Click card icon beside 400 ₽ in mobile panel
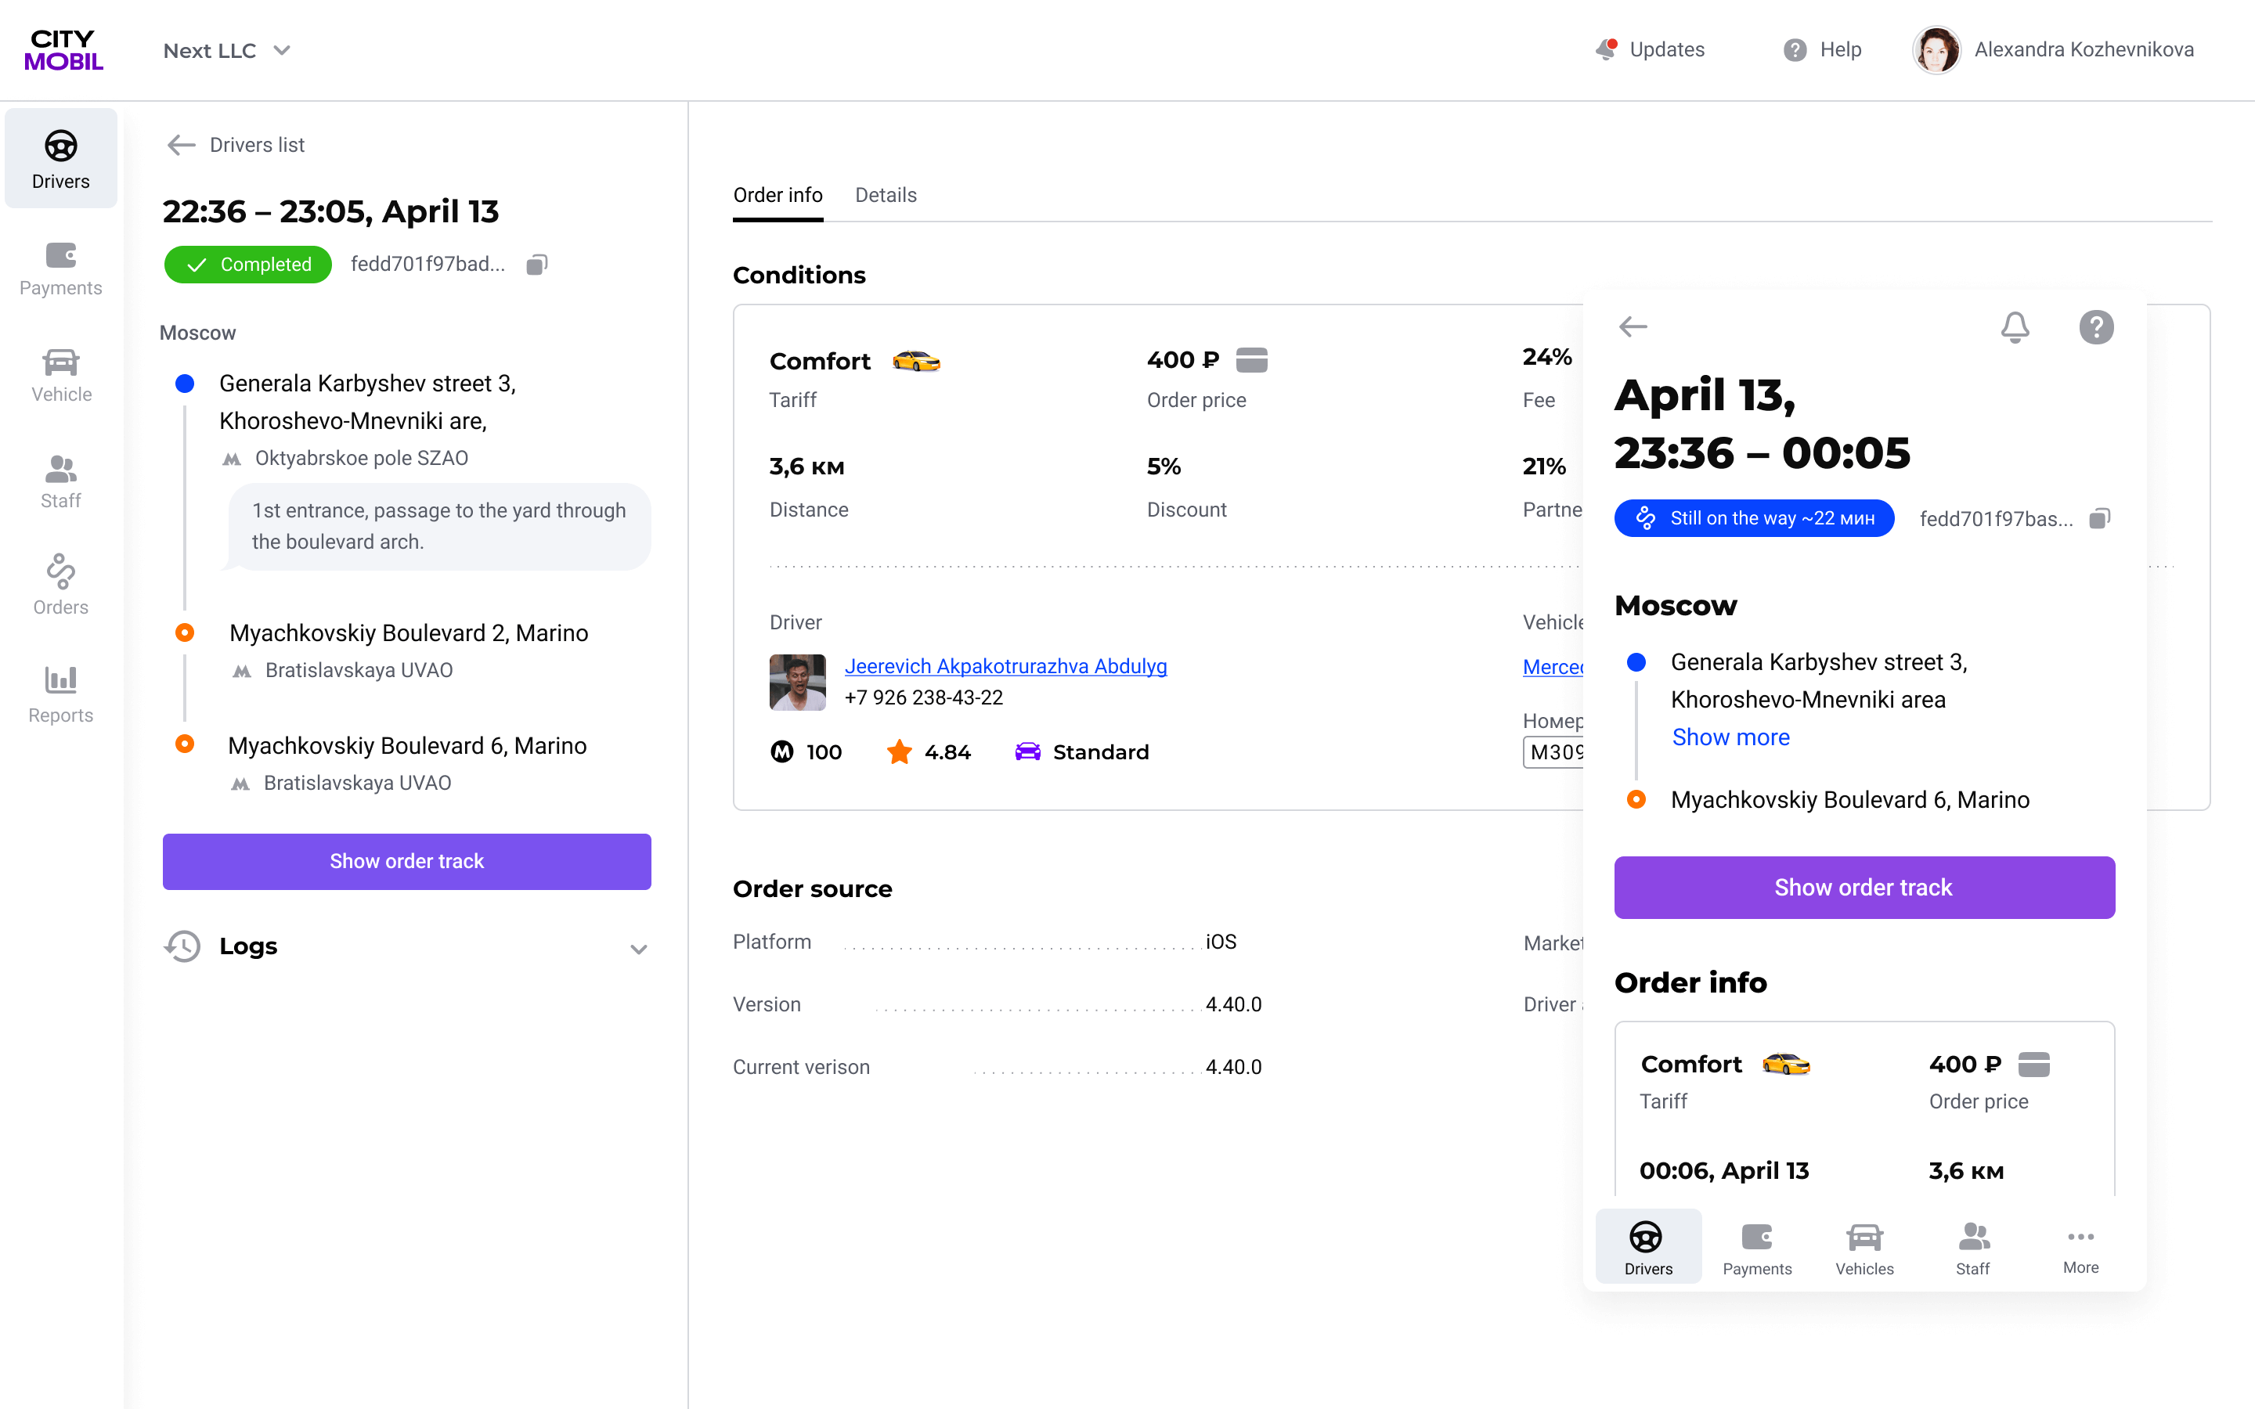Image resolution: width=2255 pixels, height=1409 pixels. click(x=2034, y=1065)
